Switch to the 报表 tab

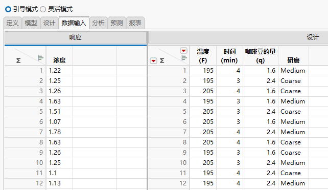(135, 23)
